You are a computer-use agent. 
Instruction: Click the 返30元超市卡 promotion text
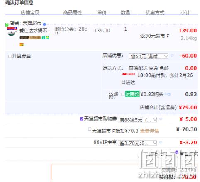pyautogui.click(x=155, y=36)
